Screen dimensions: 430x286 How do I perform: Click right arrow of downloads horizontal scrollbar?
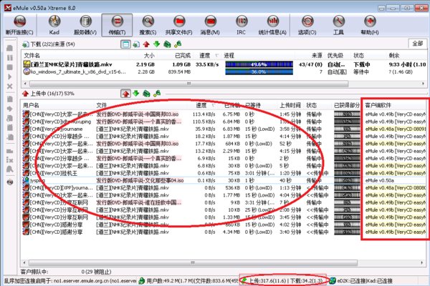(x=423, y=84)
